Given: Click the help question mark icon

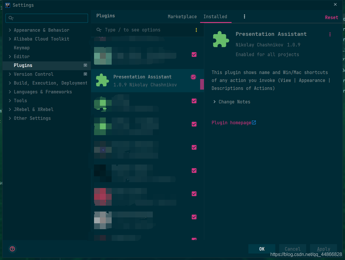Looking at the screenshot, I should click(12, 249).
